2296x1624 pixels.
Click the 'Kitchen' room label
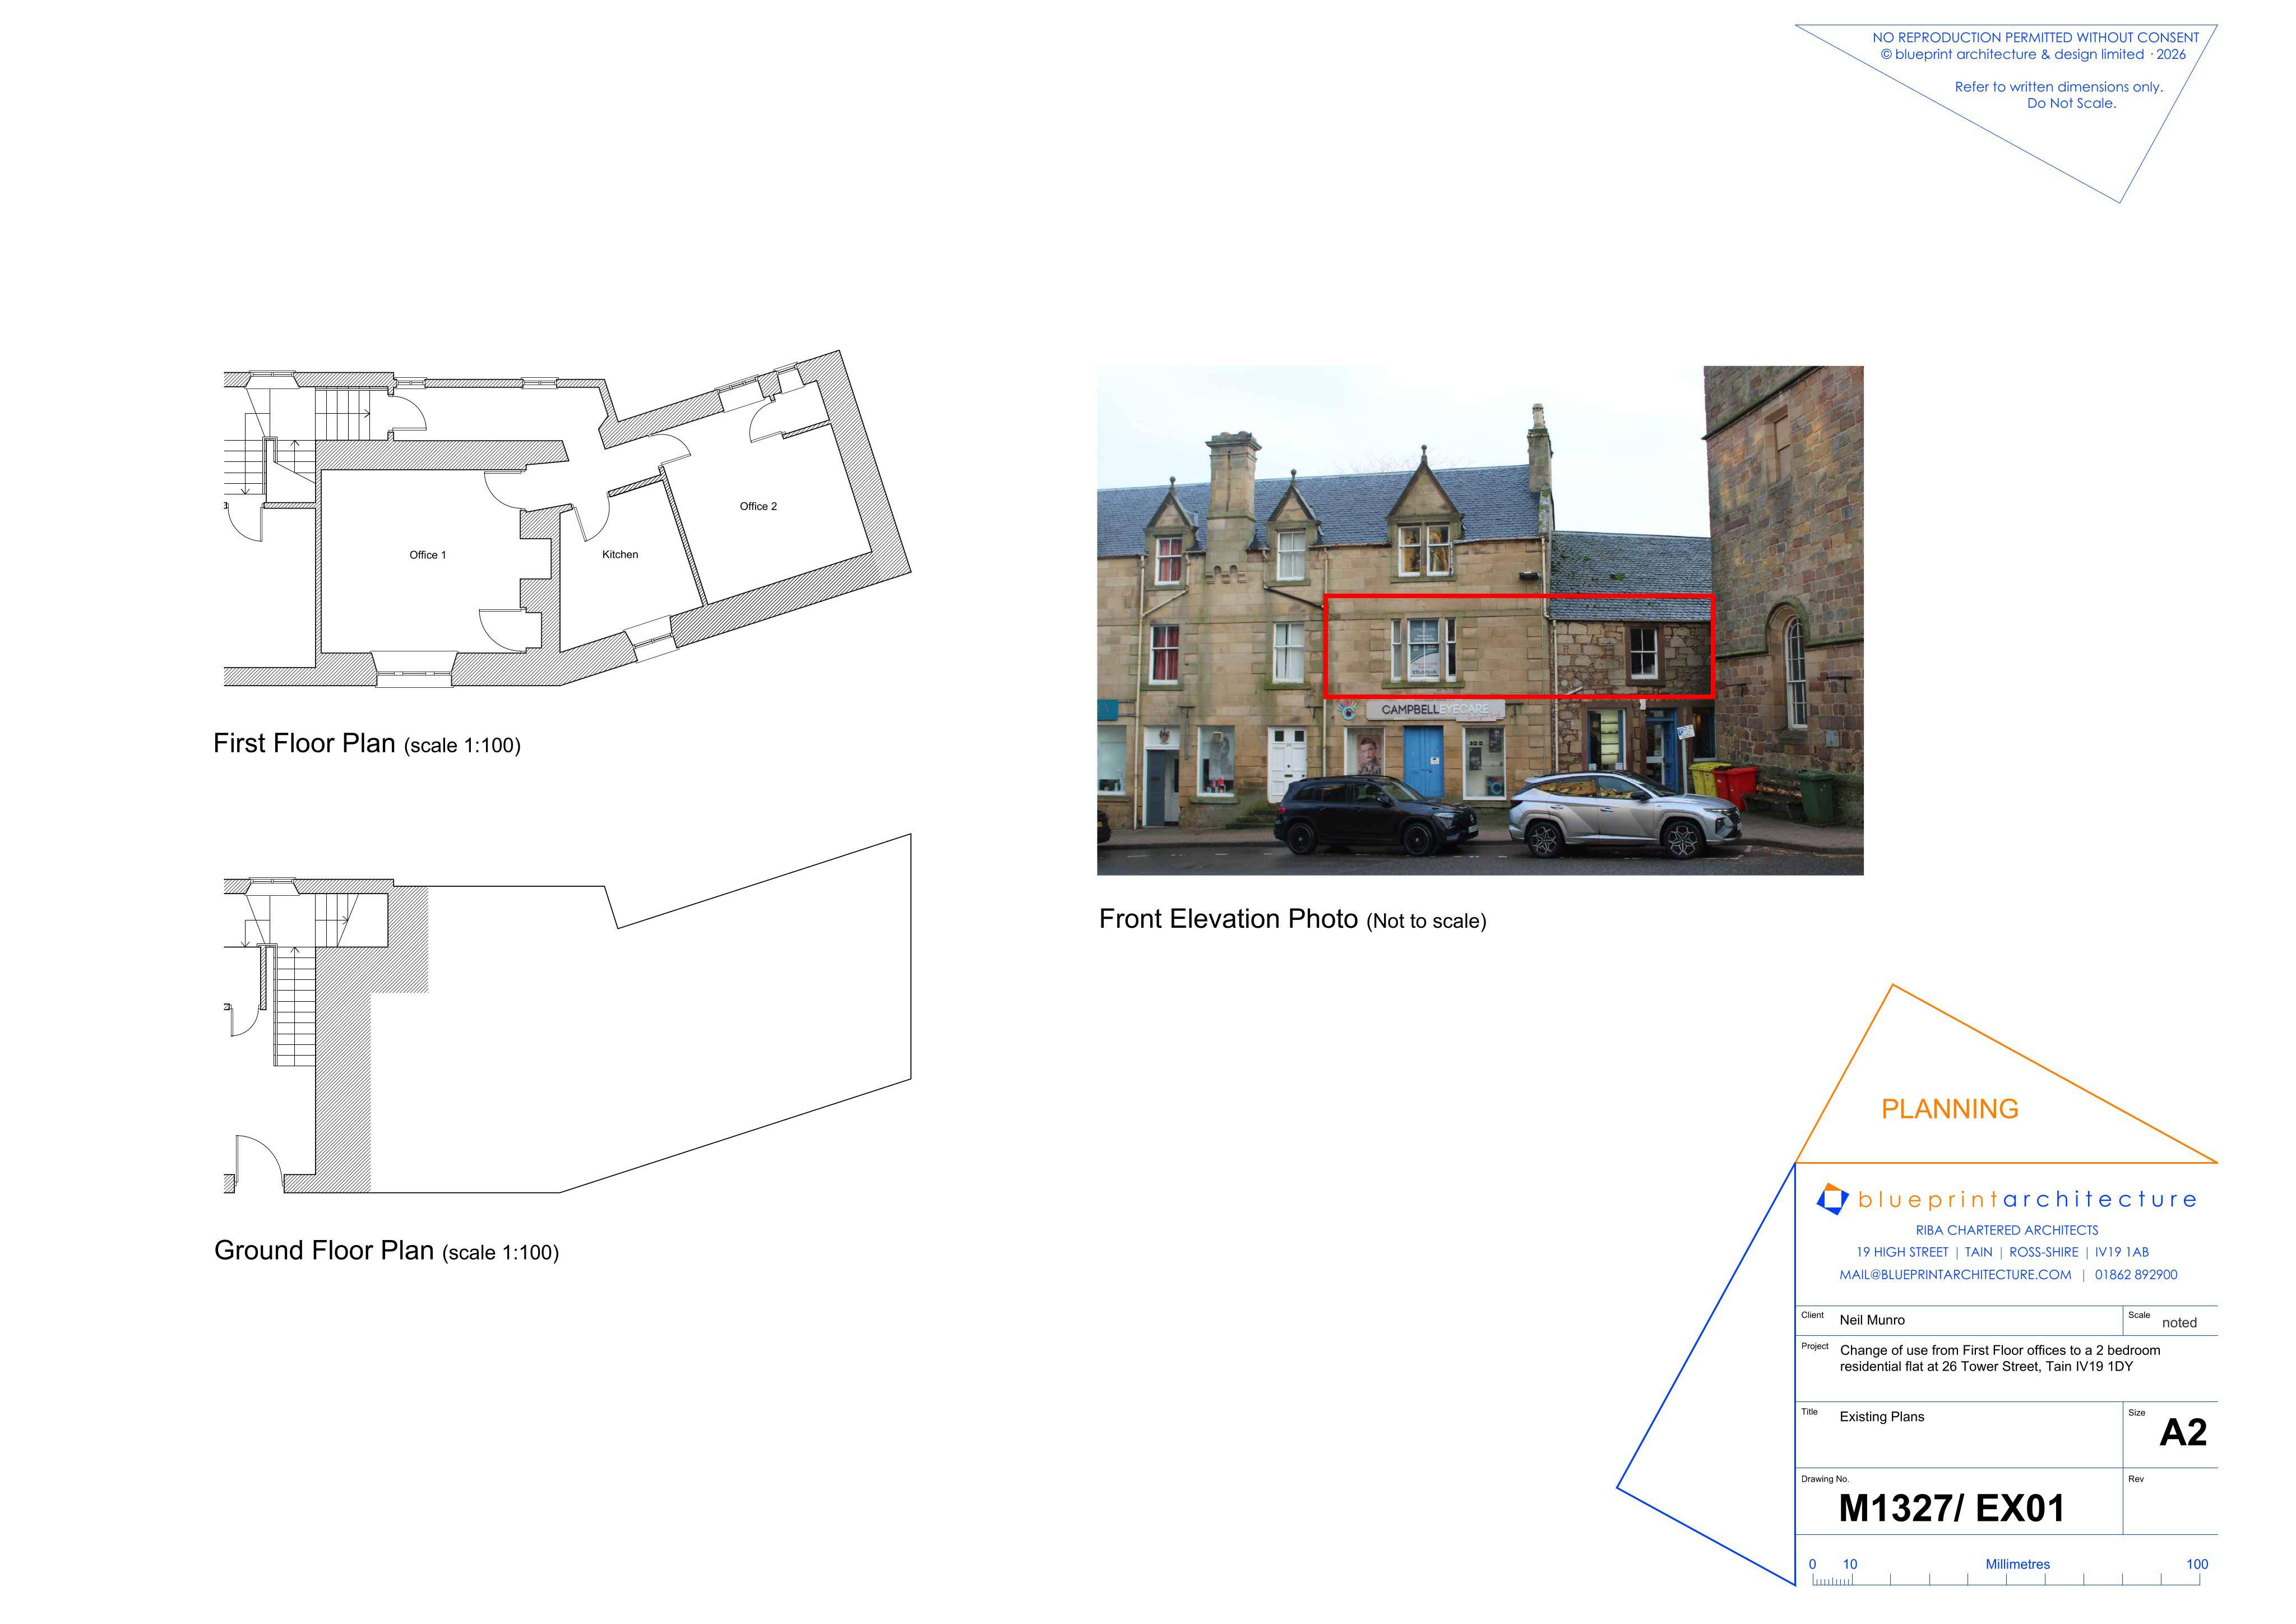620,554
